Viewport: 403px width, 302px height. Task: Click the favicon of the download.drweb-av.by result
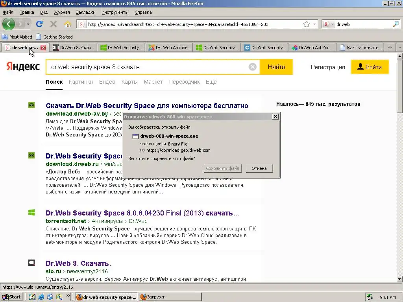pos(31,105)
